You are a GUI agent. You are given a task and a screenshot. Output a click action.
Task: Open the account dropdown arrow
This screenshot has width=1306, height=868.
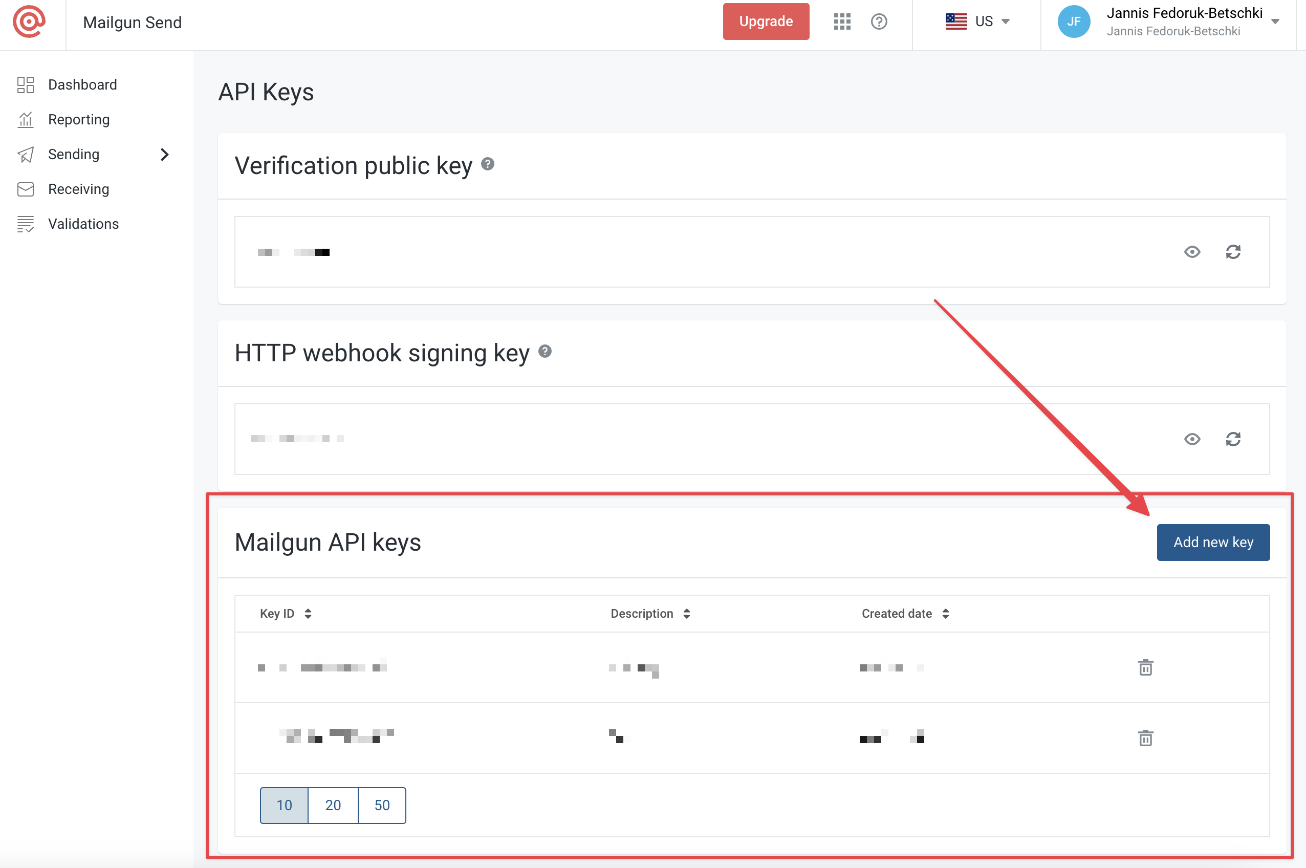[x=1275, y=21]
